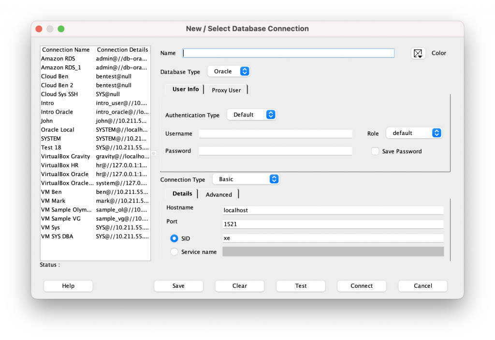Viewport: 495px width, 340px height.
Task: Click the Clear button
Action: point(240,286)
